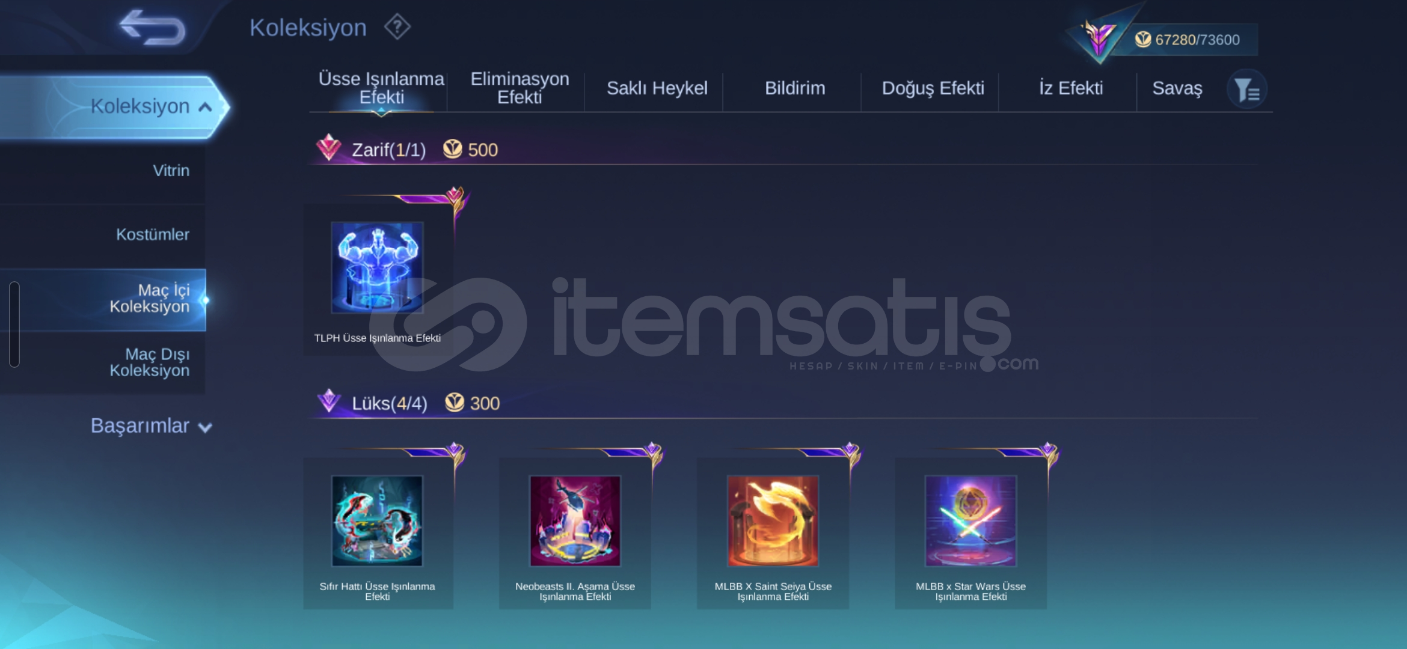Open the Doğuş Efekti tab
The image size is (1407, 649).
933,88
